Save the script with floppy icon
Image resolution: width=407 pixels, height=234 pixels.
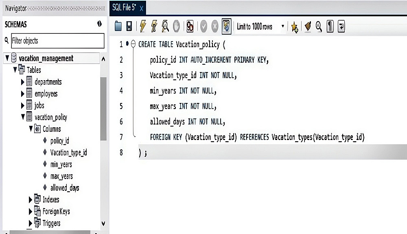click(x=129, y=26)
